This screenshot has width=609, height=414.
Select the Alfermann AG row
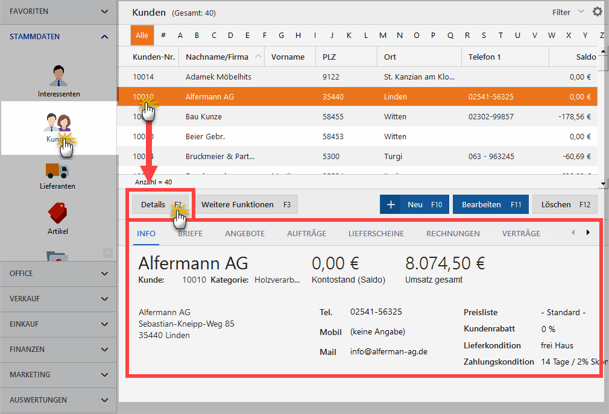pos(358,96)
